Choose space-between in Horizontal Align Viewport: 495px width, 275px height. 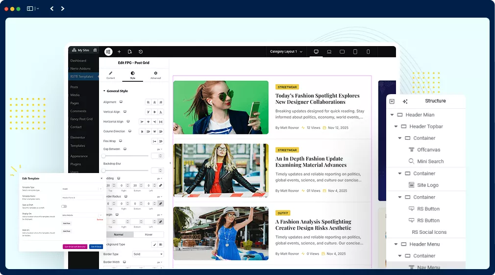(x=161, y=122)
